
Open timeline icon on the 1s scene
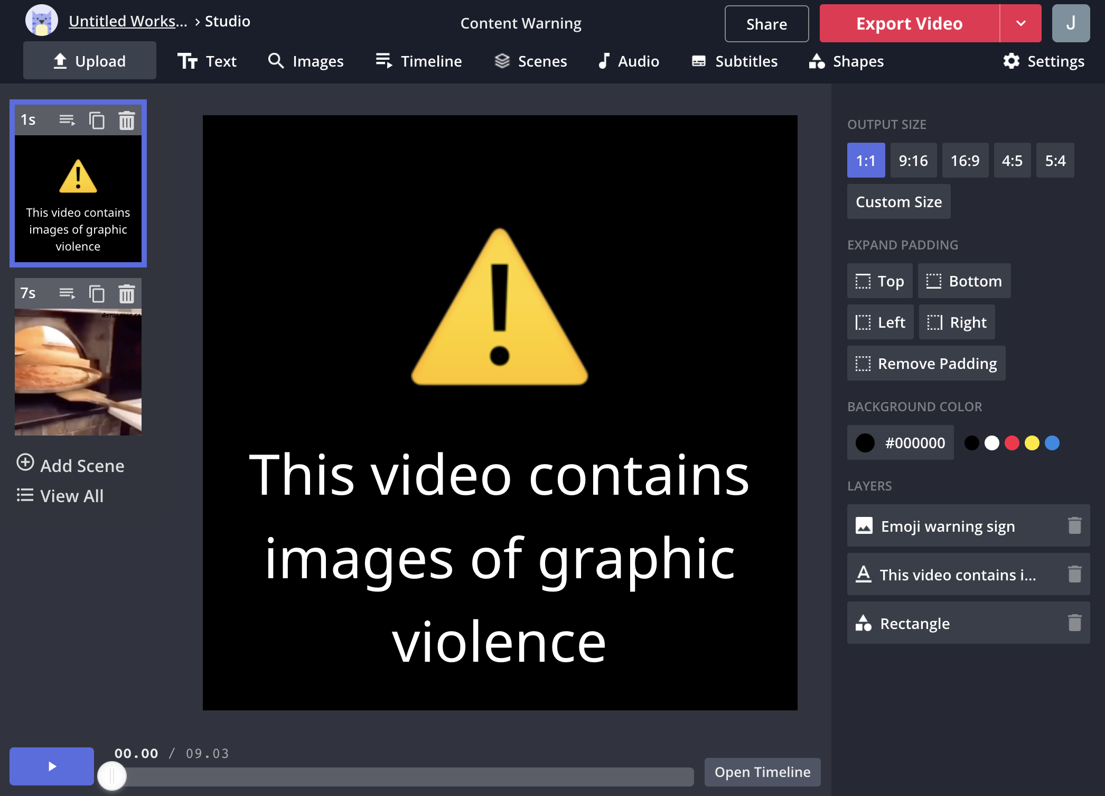point(67,121)
